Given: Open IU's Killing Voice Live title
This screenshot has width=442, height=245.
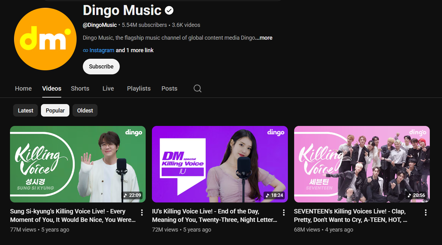Looking at the screenshot, I should coord(215,216).
